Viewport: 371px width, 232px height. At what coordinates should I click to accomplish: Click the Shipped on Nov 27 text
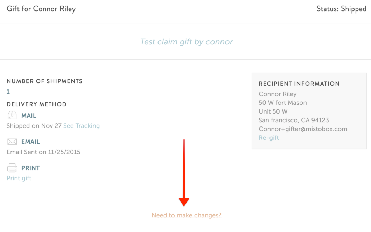click(34, 126)
